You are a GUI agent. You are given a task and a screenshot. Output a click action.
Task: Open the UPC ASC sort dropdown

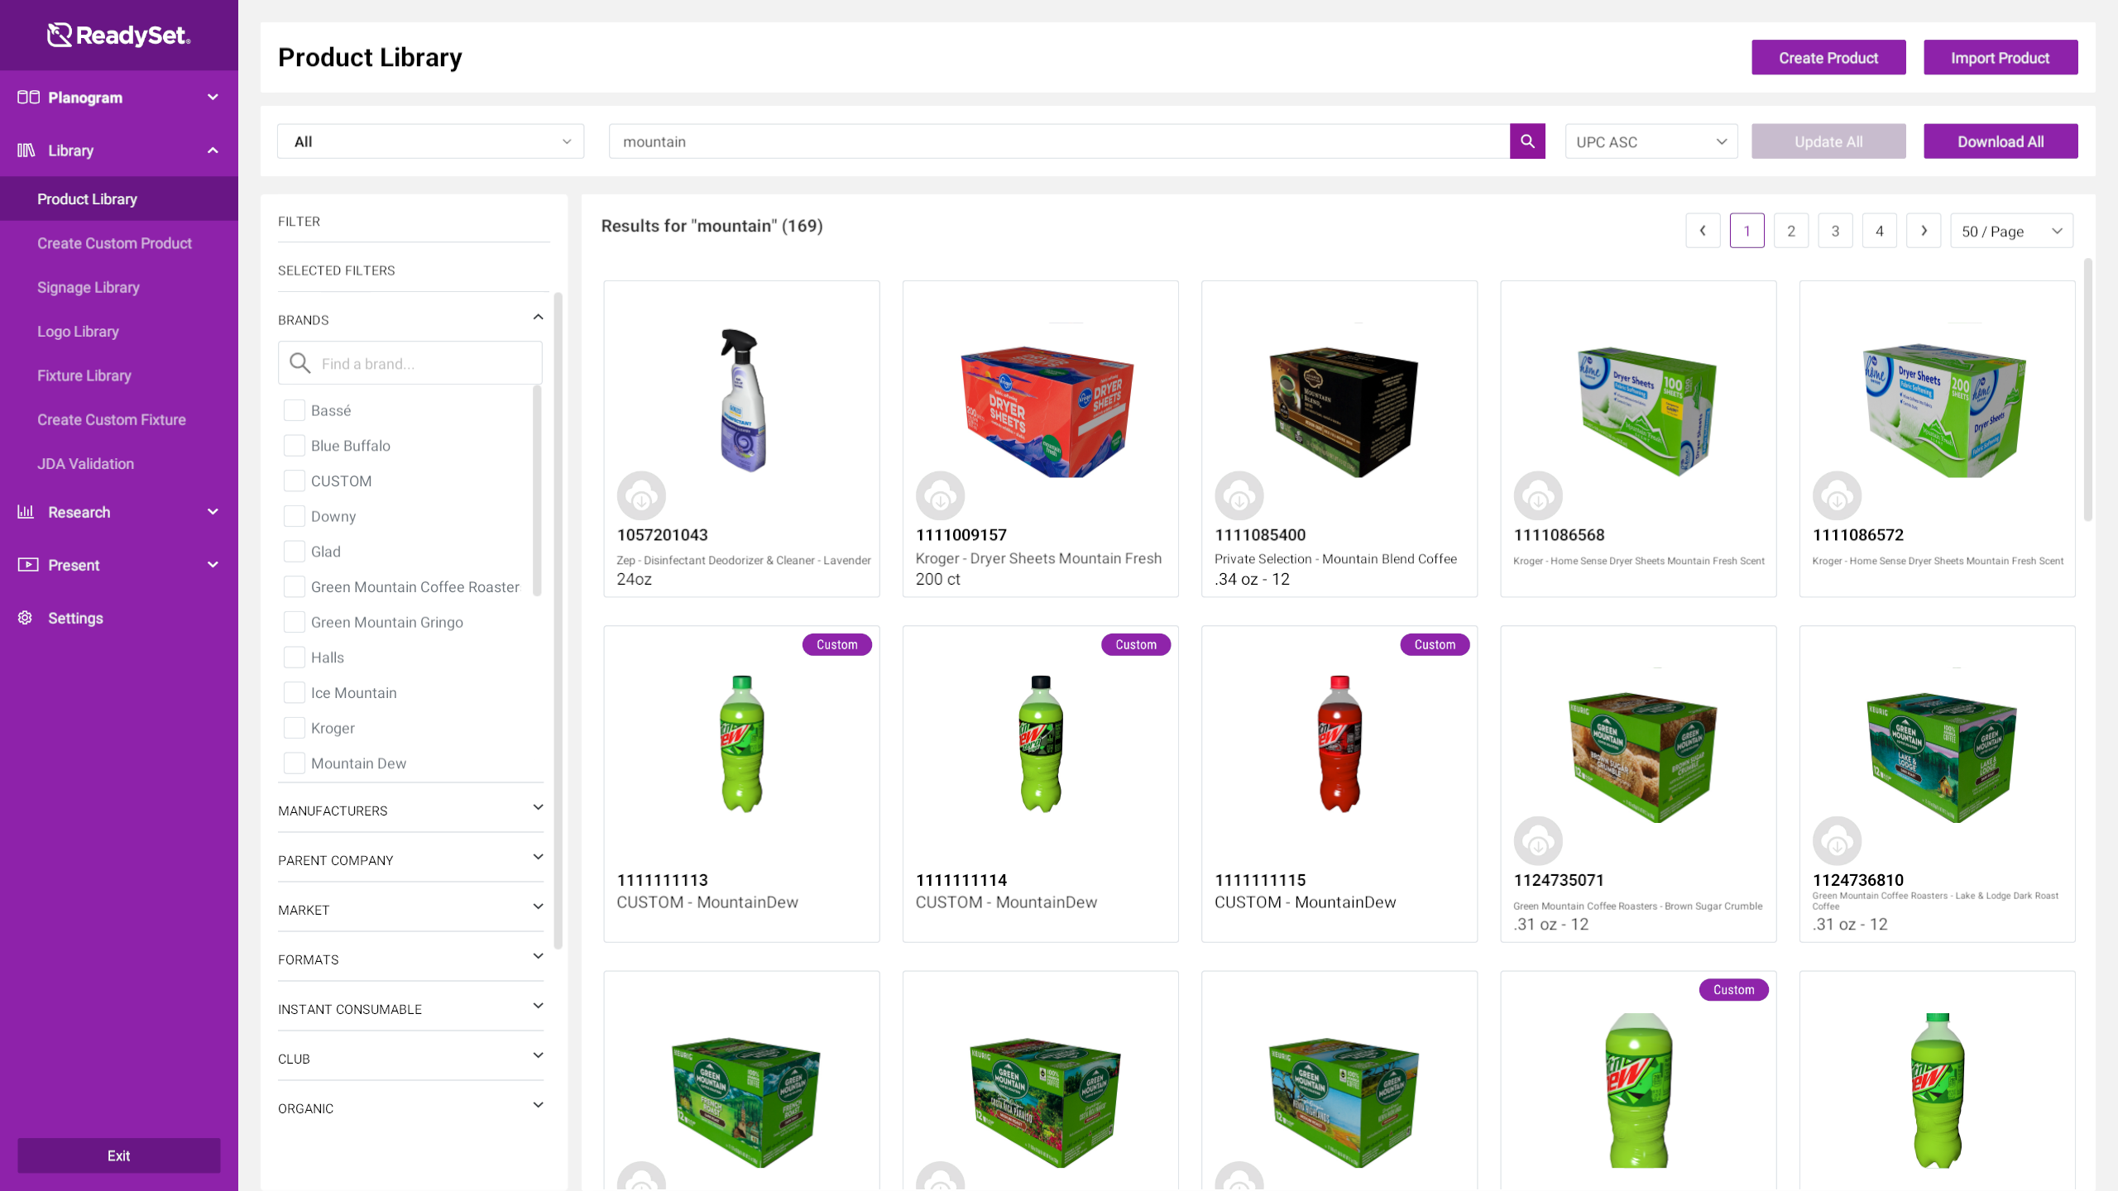click(1651, 141)
